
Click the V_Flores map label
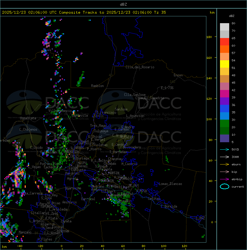[x=45, y=239]
